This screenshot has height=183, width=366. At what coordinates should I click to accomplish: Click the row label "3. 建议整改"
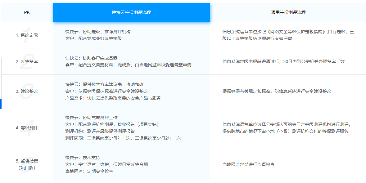27,91
